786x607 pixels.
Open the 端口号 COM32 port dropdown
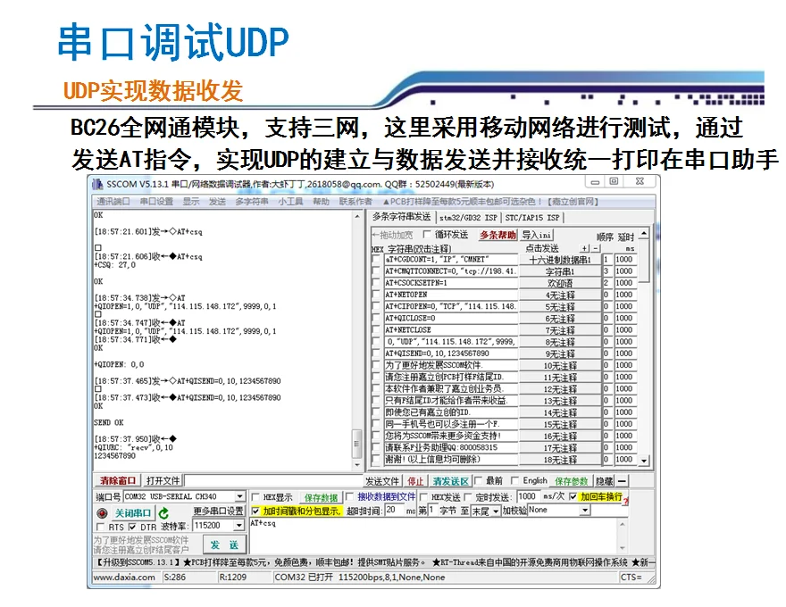240,496
